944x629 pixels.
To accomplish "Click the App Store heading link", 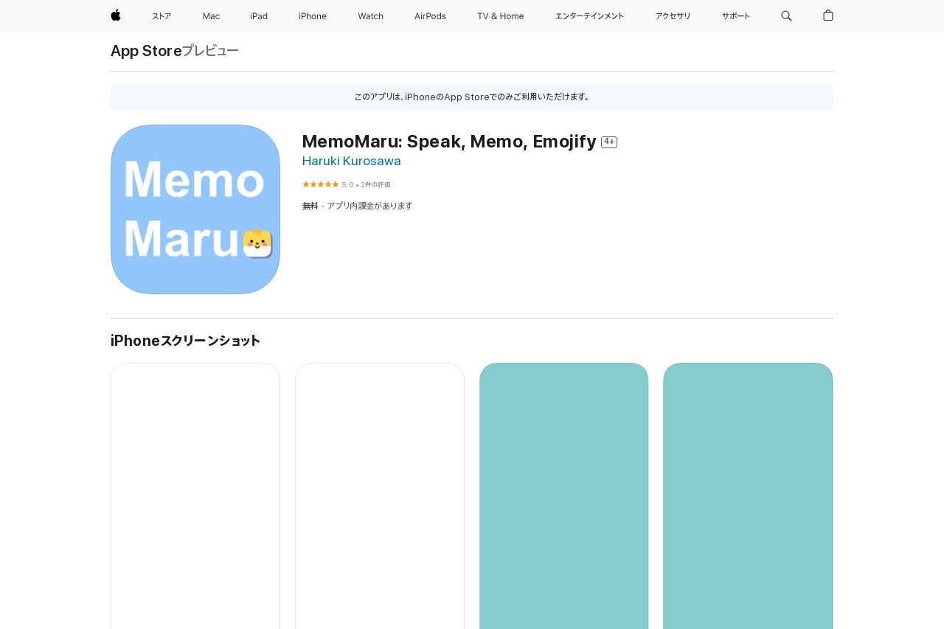I will pyautogui.click(x=146, y=51).
